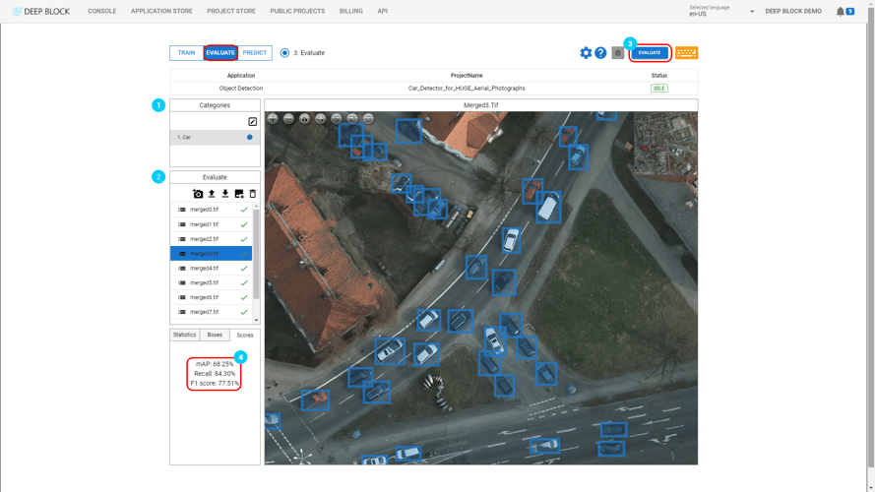Switch to the PREDICT tab
This screenshot has width=875, height=492.
pyautogui.click(x=255, y=53)
